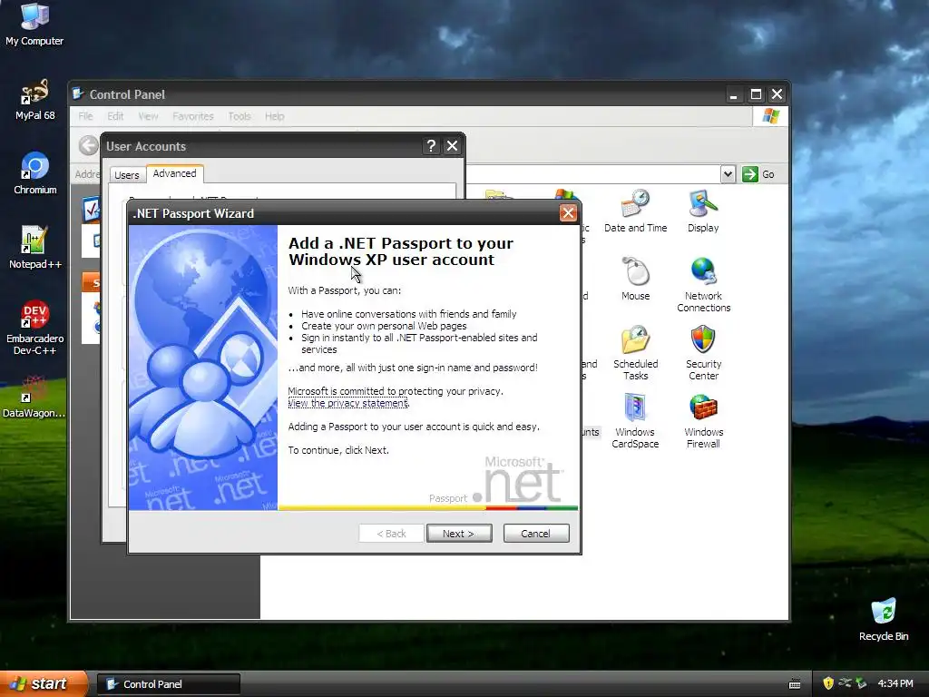Open the File menu in Control Panel

tap(85, 116)
